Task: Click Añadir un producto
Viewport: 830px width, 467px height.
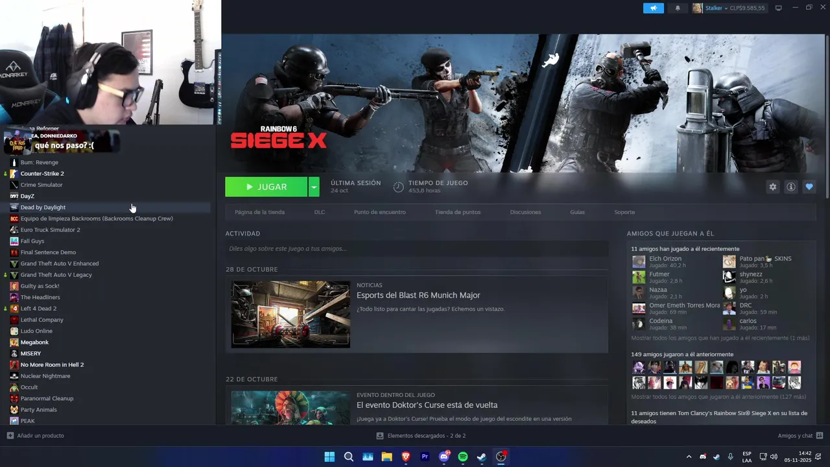Action: 36,436
